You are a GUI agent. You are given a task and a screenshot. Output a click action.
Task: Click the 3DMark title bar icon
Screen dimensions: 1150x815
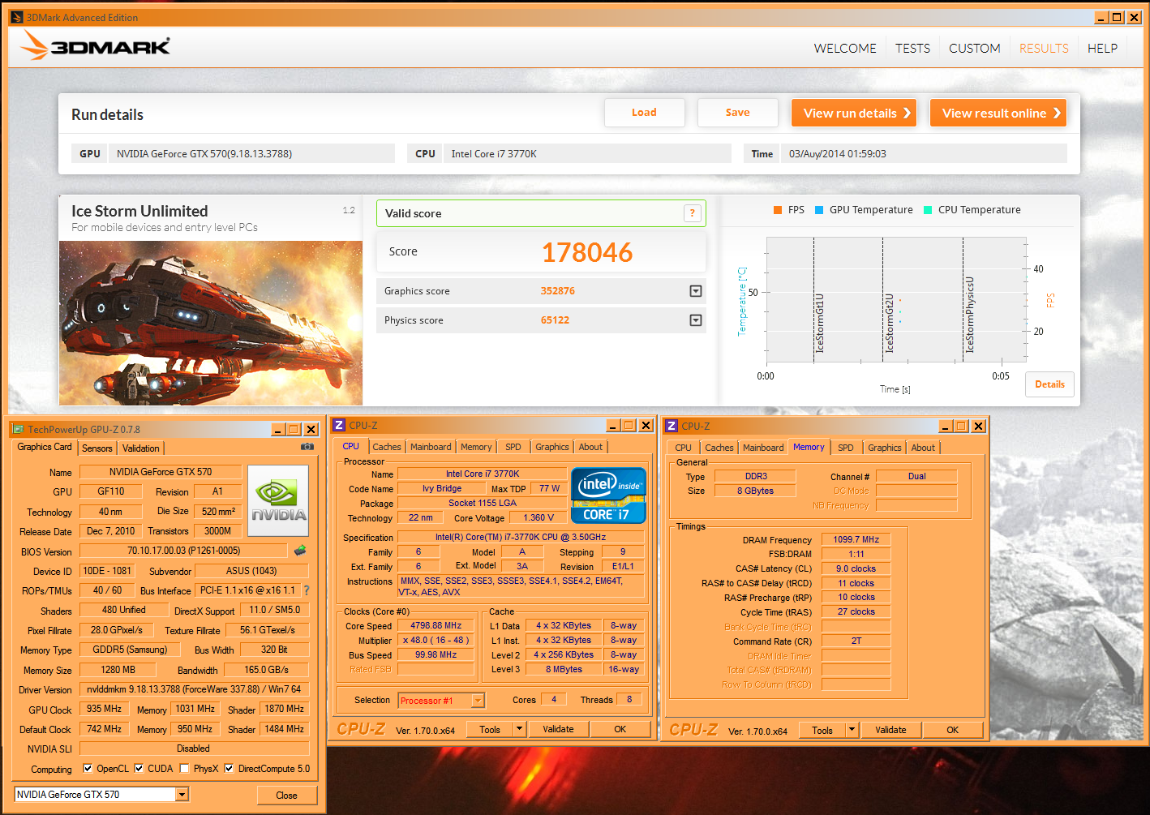[x=17, y=17]
